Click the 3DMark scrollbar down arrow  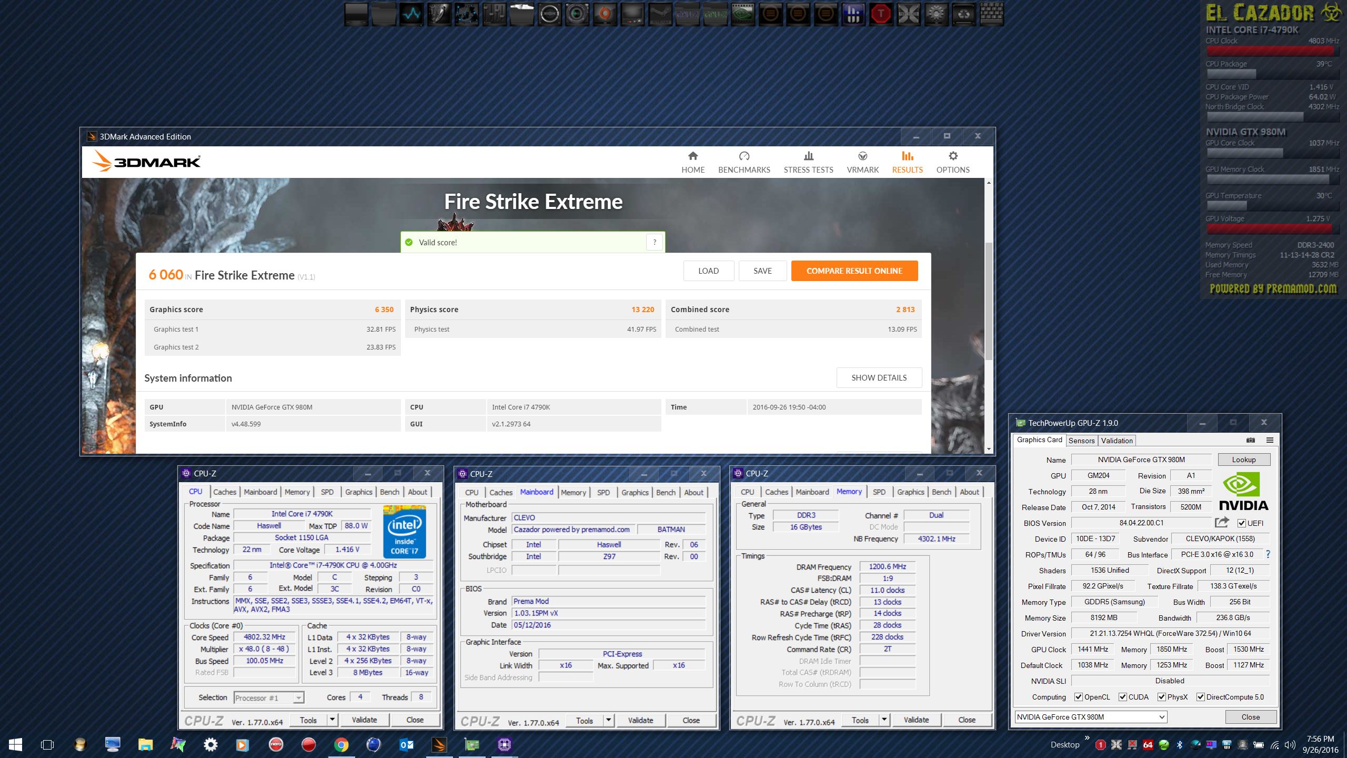coord(989,449)
